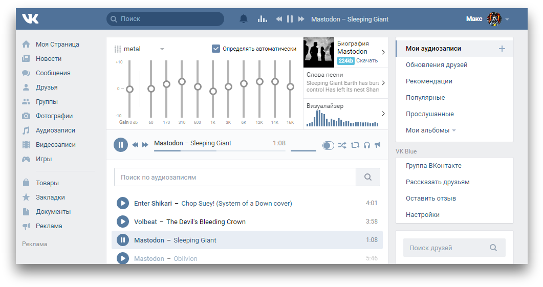Skip to previous track in header
This screenshot has width=543, height=287.
click(279, 19)
